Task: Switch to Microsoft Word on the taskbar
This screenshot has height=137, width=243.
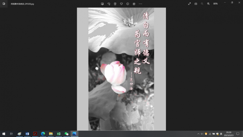Action: [x=27, y=134]
